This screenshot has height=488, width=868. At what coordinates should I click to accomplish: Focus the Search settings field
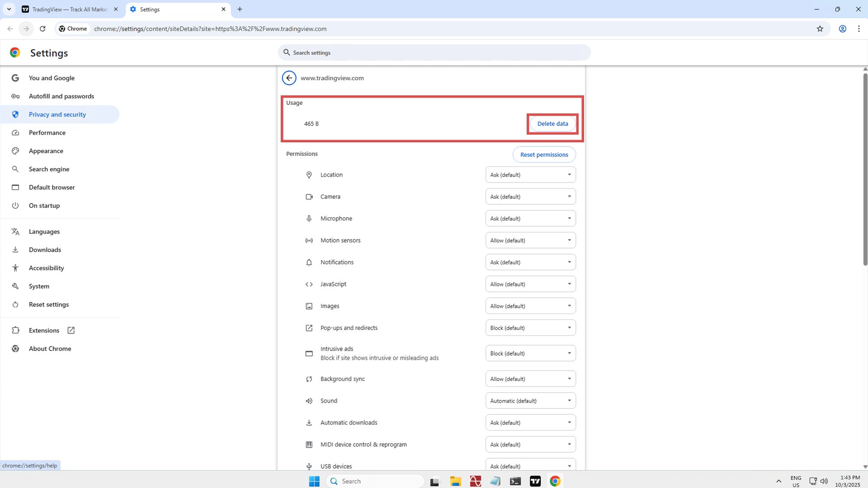click(434, 52)
